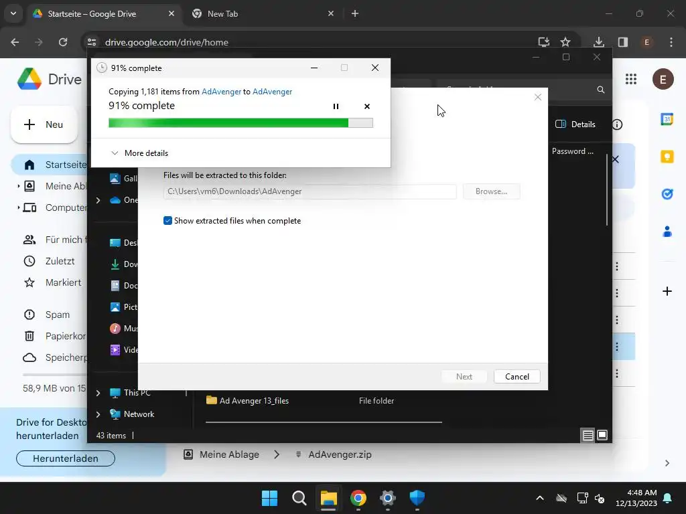Close the extract wizard dialog
Screen dimensions: 686x514
[x=538, y=97]
